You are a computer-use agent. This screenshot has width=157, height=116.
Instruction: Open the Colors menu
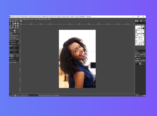[32, 19]
